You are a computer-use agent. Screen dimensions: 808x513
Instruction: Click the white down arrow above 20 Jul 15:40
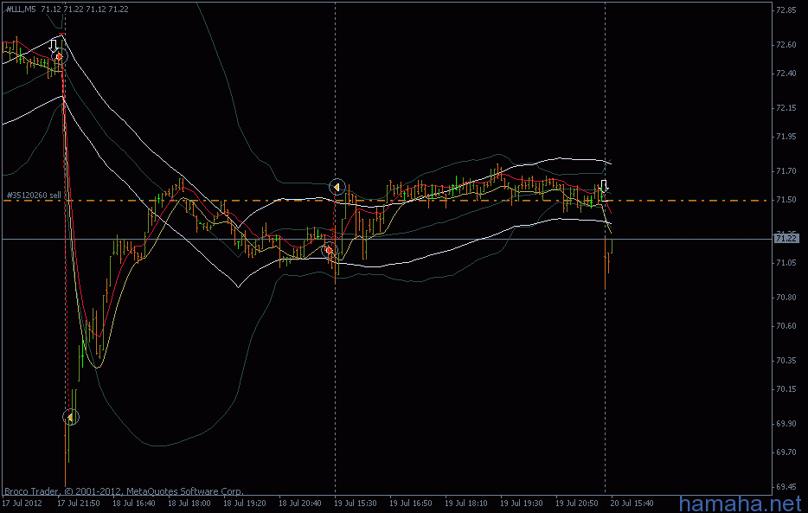[x=605, y=185]
